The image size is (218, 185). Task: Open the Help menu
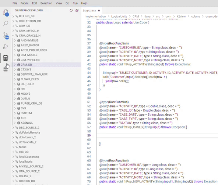pos(84,3)
